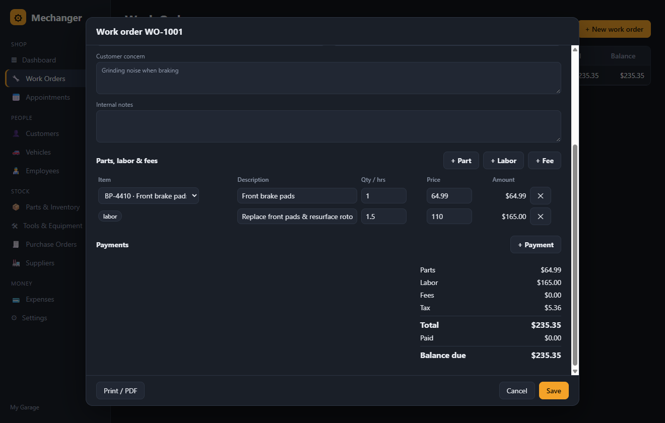Click the scrollbar down arrow
Image resolution: width=665 pixels, height=423 pixels.
coord(575,371)
